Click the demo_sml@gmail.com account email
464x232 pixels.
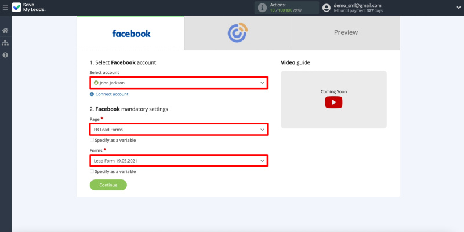coord(357,5)
